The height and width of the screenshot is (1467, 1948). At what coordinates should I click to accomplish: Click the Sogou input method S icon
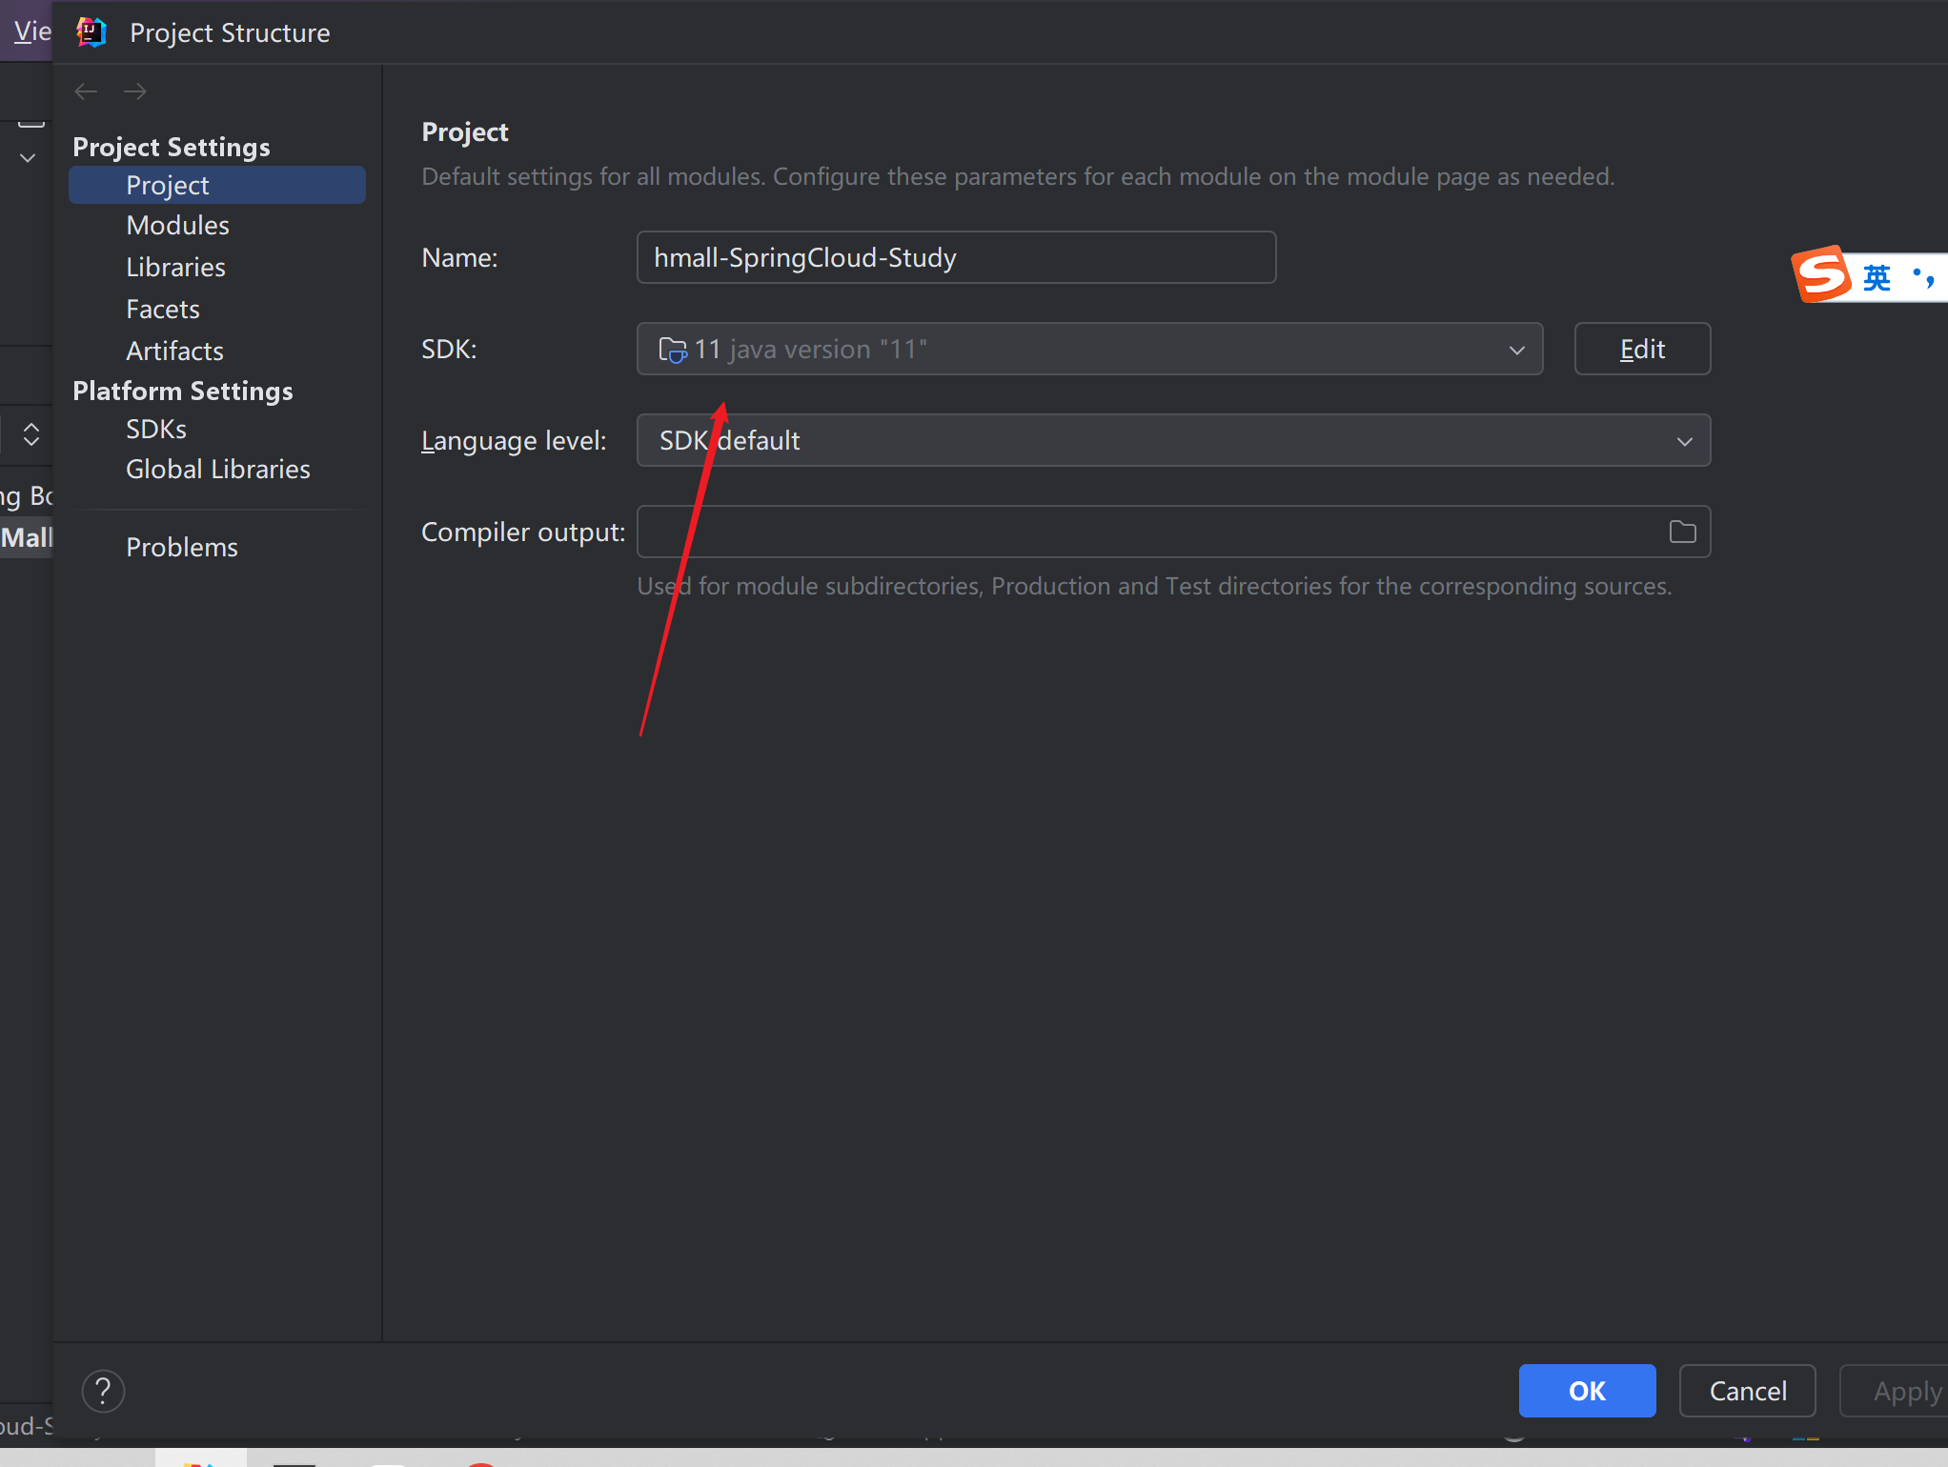click(1821, 275)
